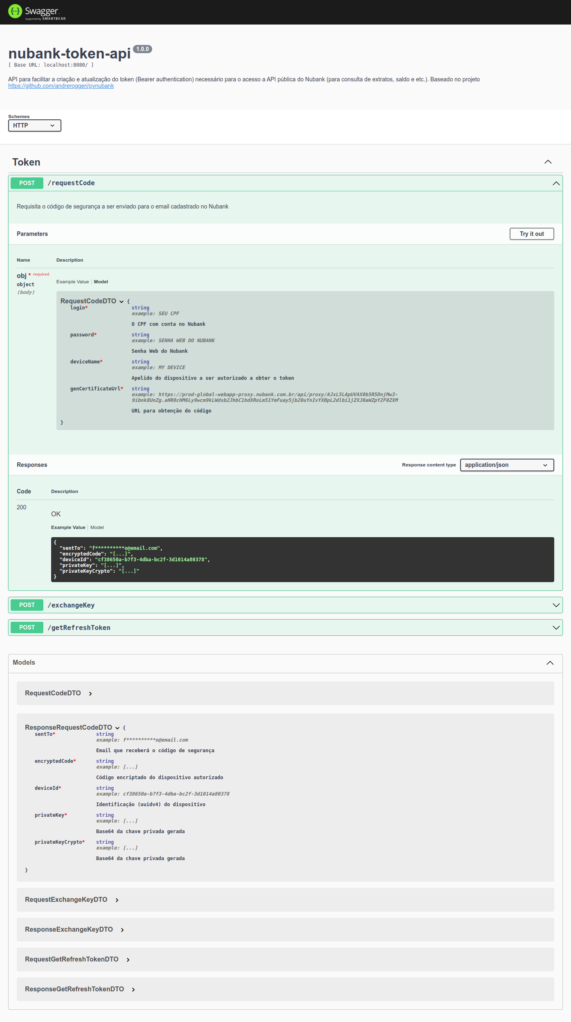Click the POST badge for /getRefreshToken
This screenshot has height=1022, width=571.
point(27,628)
